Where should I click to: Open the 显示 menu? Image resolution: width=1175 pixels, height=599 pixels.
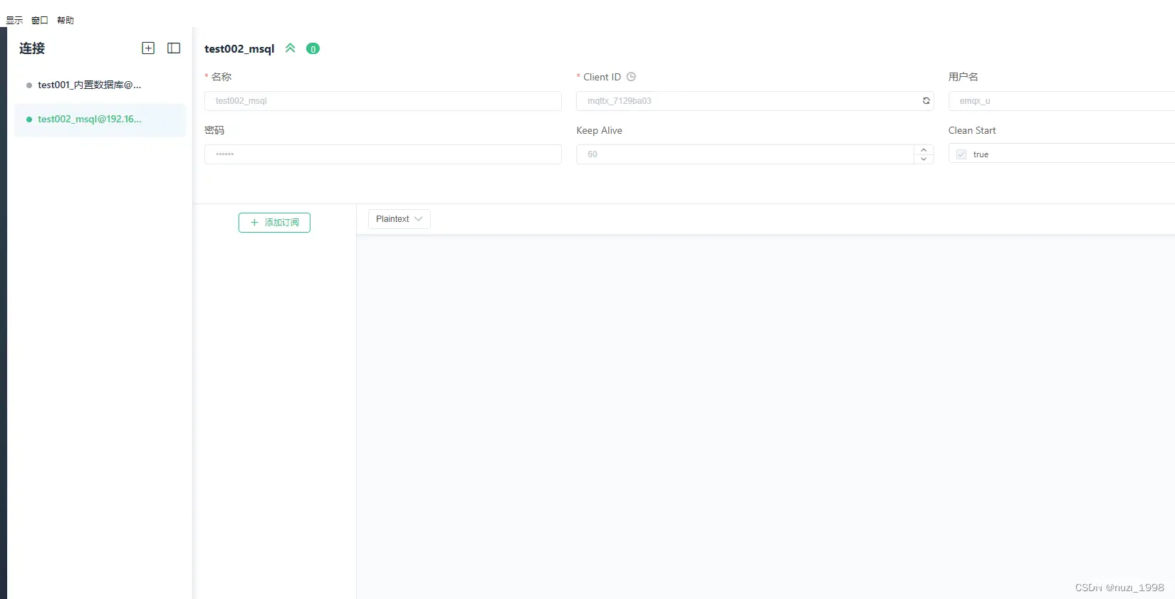14,20
